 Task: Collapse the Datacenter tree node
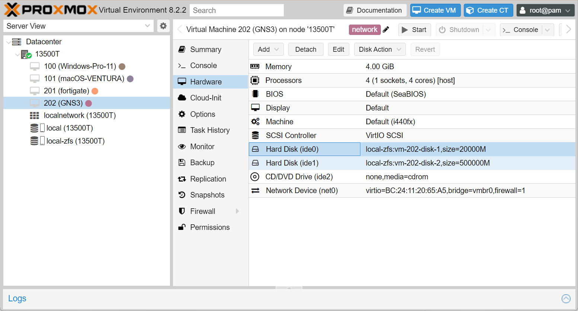[x=8, y=42]
